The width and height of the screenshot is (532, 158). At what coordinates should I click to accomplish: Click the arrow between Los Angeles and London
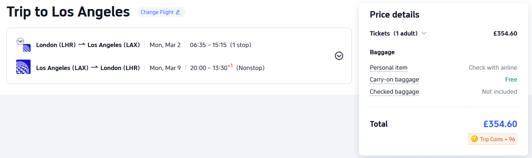(94, 68)
